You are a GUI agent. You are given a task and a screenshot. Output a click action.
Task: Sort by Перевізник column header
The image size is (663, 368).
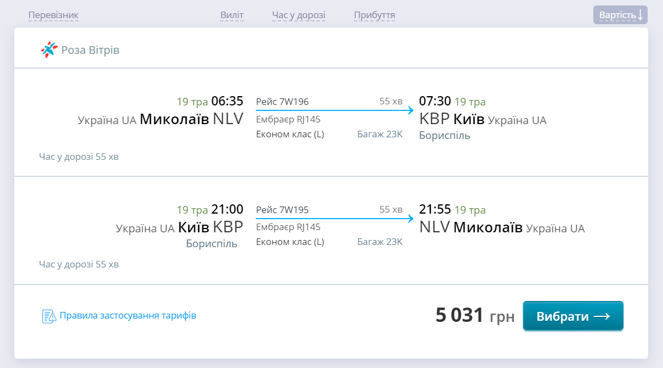pos(54,15)
